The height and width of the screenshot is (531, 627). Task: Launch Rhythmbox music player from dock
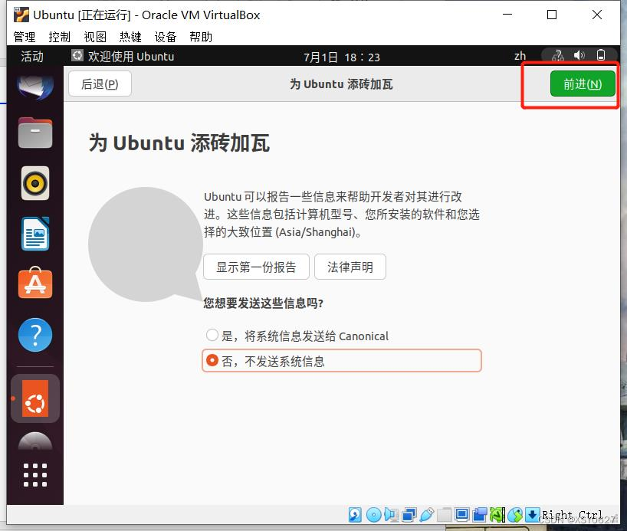[35, 183]
